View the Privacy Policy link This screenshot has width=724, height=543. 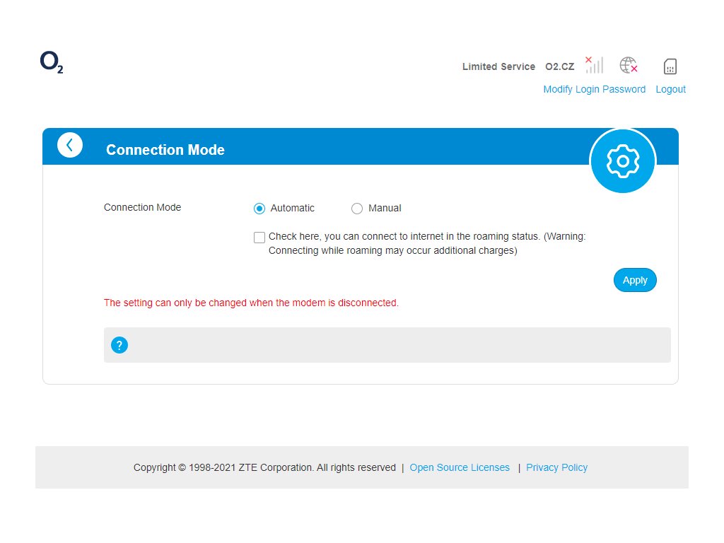click(x=556, y=467)
